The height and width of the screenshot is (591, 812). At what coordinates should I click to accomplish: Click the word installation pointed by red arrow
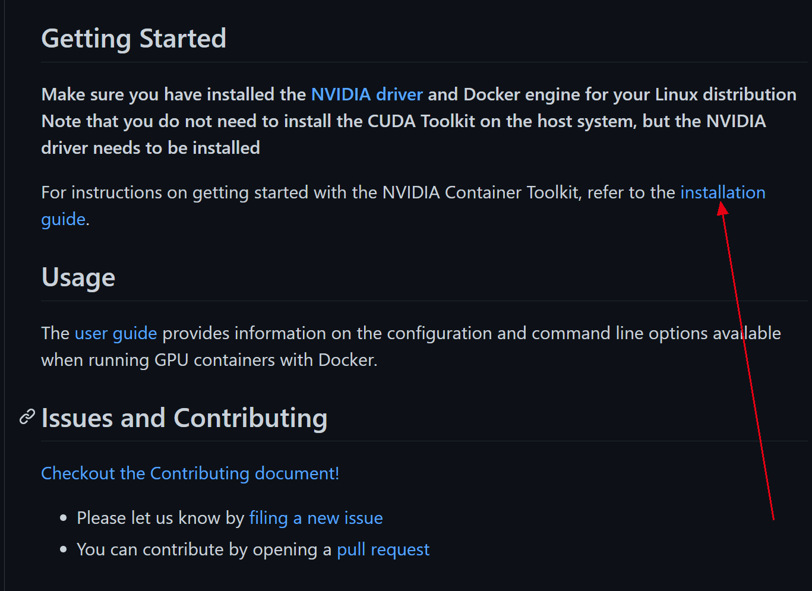pyautogui.click(x=722, y=192)
